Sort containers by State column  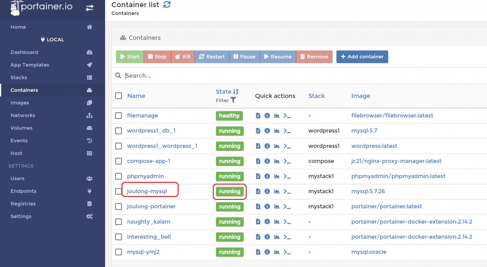click(227, 92)
